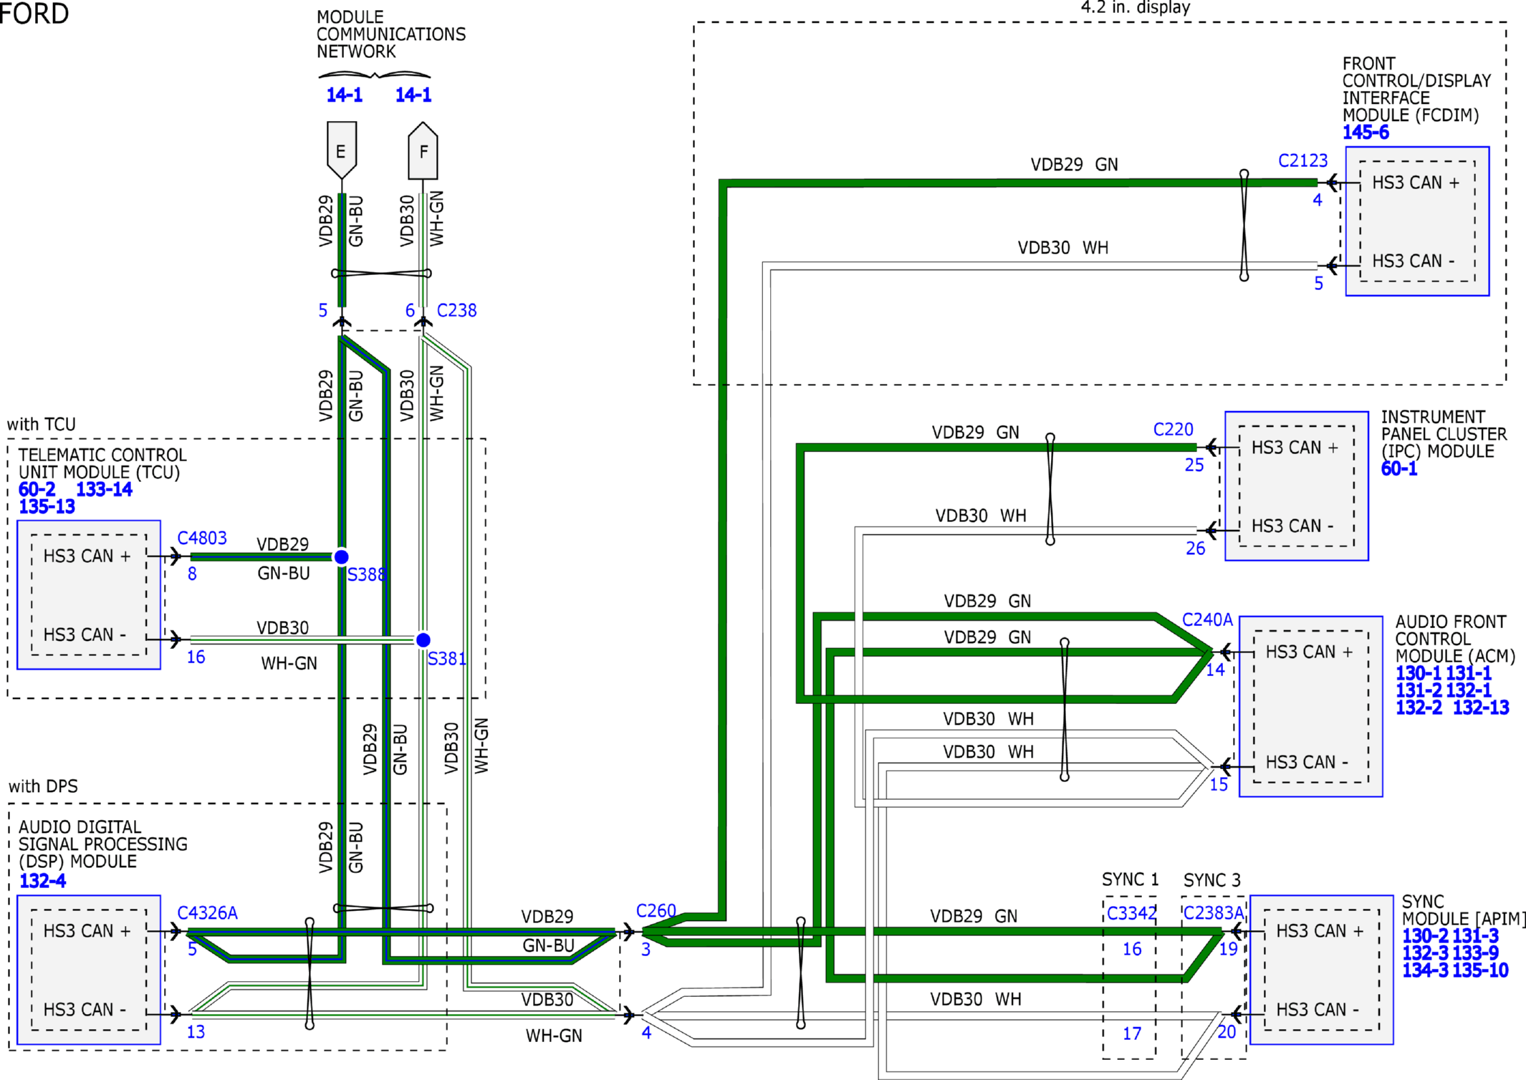Click pin number 14 at C240A
This screenshot has height=1080, width=1526.
tap(1215, 670)
